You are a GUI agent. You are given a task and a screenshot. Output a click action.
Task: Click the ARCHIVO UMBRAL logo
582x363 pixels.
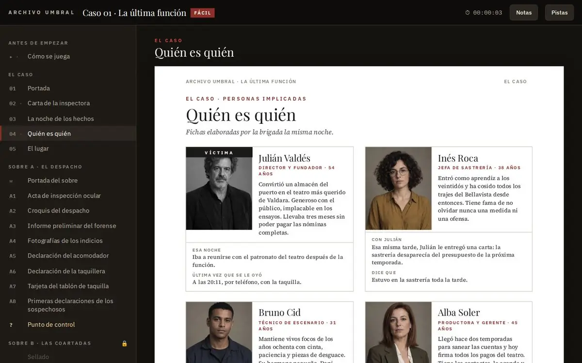(x=42, y=13)
